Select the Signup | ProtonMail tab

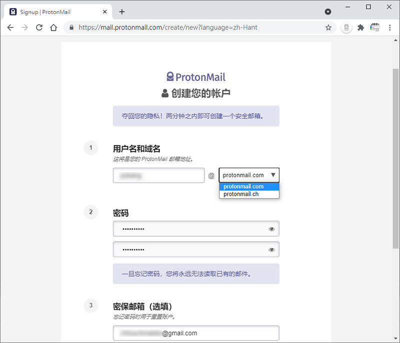58,11
